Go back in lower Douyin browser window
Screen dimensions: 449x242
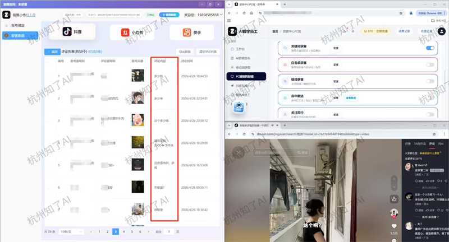point(230,134)
